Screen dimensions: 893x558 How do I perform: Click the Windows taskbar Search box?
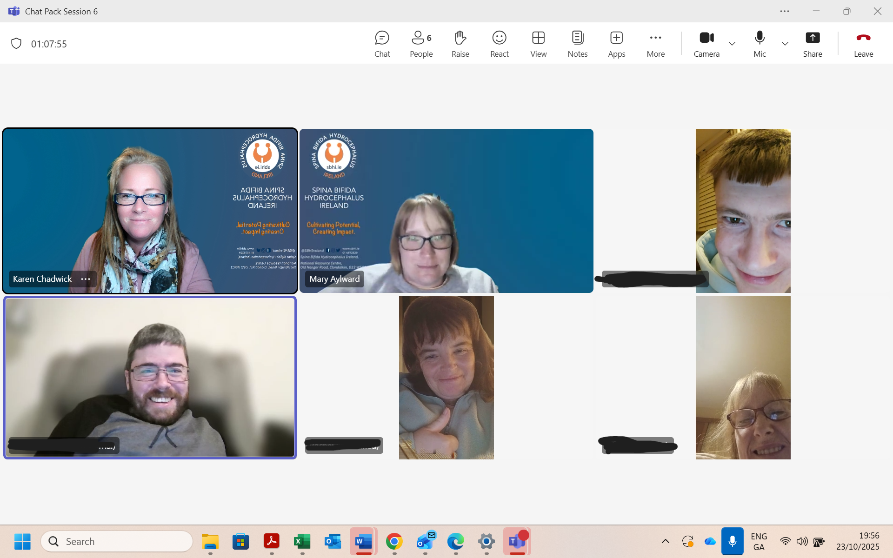coord(117,541)
